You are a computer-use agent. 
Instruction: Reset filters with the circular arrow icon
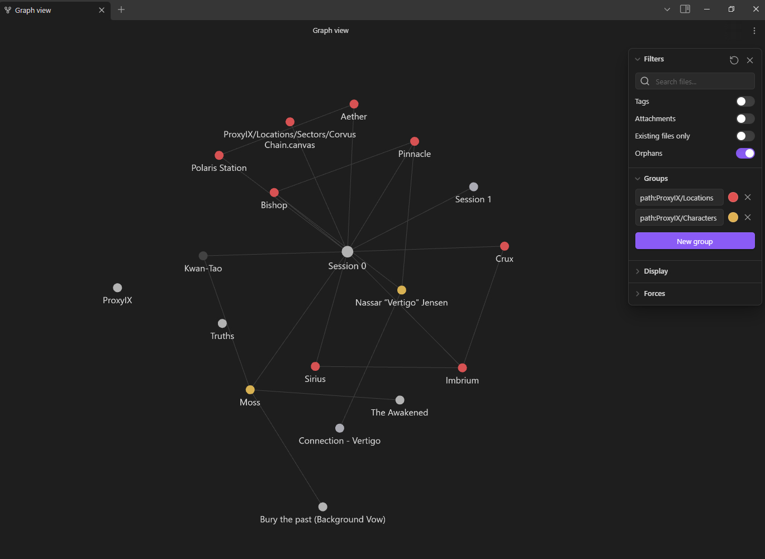pyautogui.click(x=734, y=60)
